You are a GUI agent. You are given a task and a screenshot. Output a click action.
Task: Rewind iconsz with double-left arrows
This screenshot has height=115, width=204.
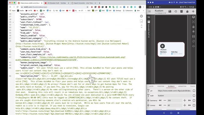pos(160,105)
